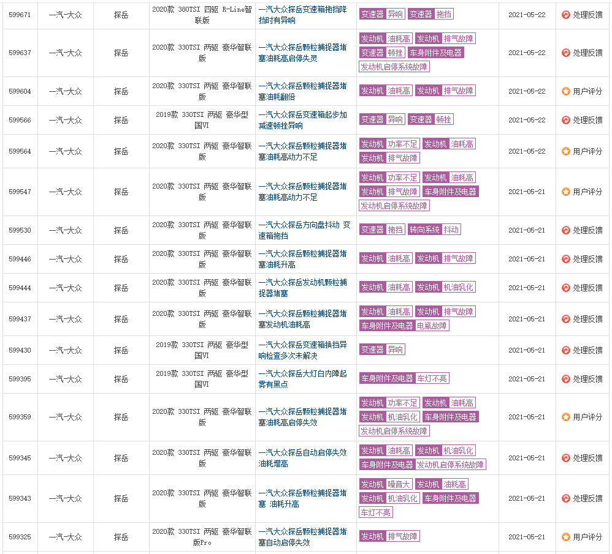Screen dimensions: 612x554
Task: Click complaint number 599359
Action: 20,417
